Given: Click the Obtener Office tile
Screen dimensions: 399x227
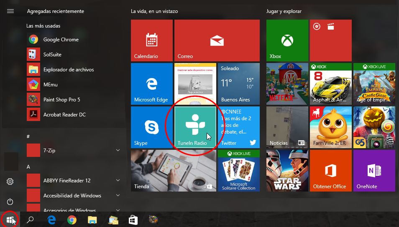Looking at the screenshot, I should pyautogui.click(x=331, y=171).
